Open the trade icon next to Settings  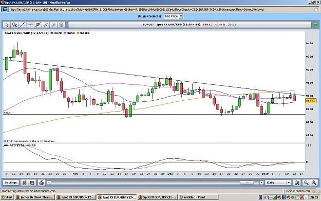24,182
